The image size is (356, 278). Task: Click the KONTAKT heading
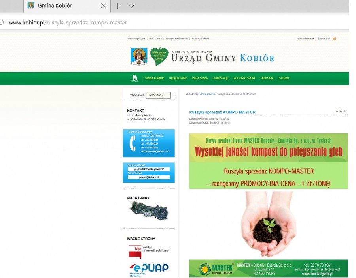point(135,111)
